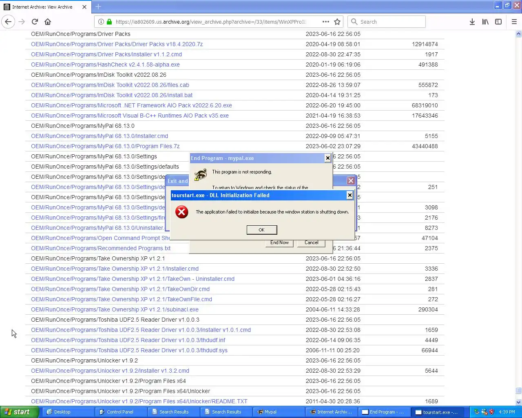The image size is (522, 418).
Task: Go back to the previous page
Action: (x=8, y=22)
